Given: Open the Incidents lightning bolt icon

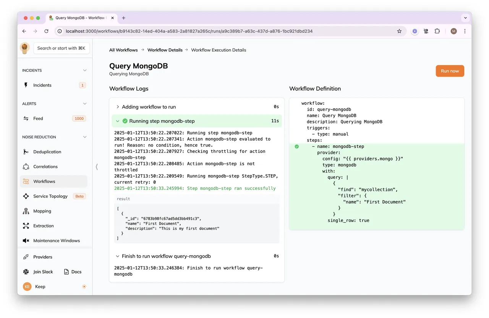Looking at the screenshot, I should [x=26, y=85].
